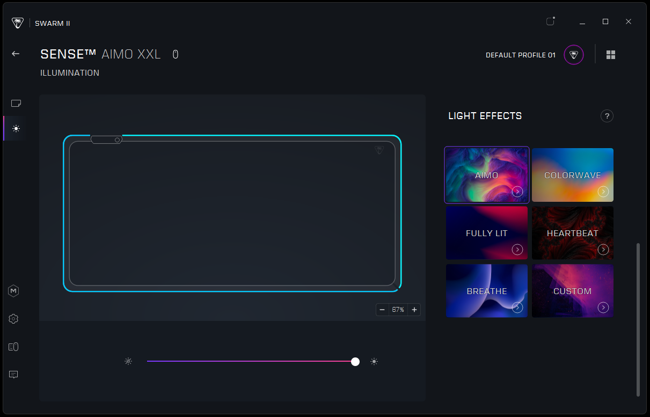Zoom out the preview with minus button
The image size is (650, 417).
tap(382, 310)
